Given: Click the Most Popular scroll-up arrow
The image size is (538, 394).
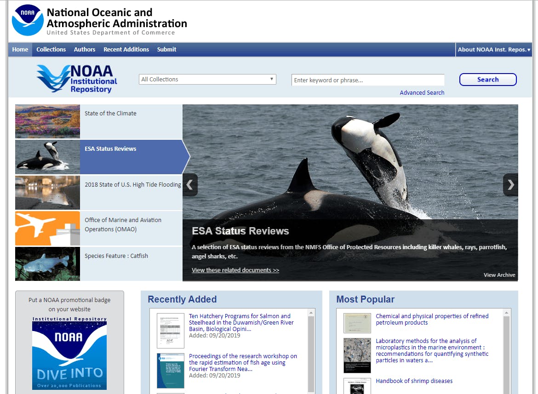Looking at the screenshot, I should [x=506, y=313].
